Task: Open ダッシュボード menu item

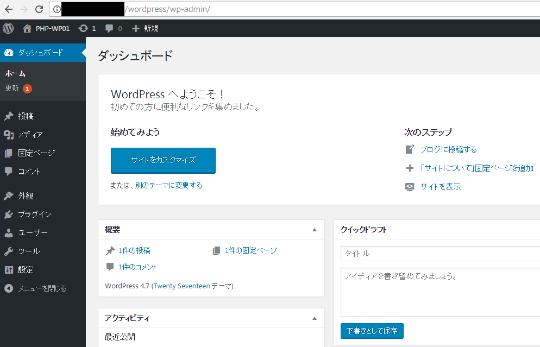Action: (43, 53)
